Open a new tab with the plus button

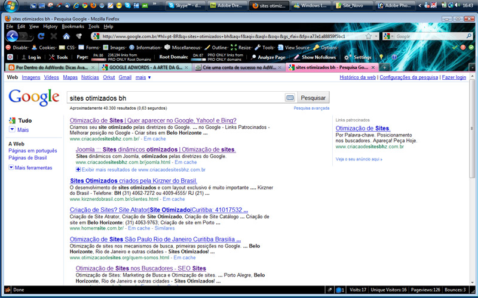pos(384,67)
